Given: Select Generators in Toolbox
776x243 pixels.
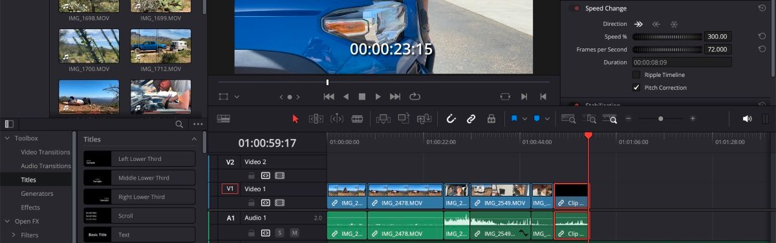Looking at the screenshot, I should [x=37, y=193].
